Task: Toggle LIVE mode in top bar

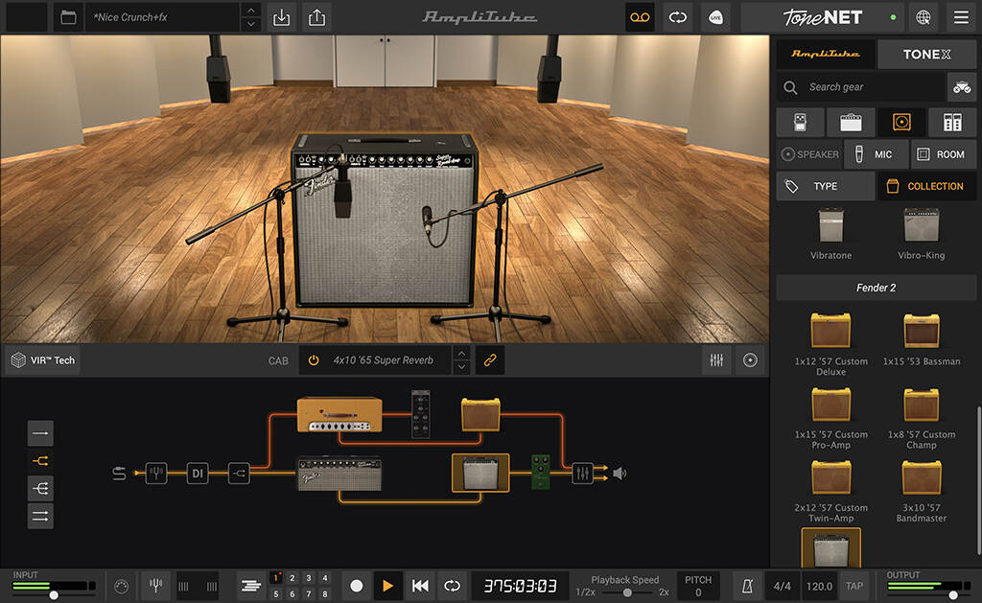Action: (x=715, y=17)
